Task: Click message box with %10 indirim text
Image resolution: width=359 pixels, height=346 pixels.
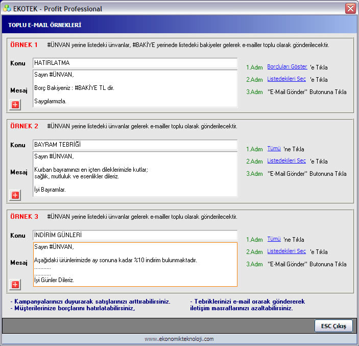Action: click(135, 264)
